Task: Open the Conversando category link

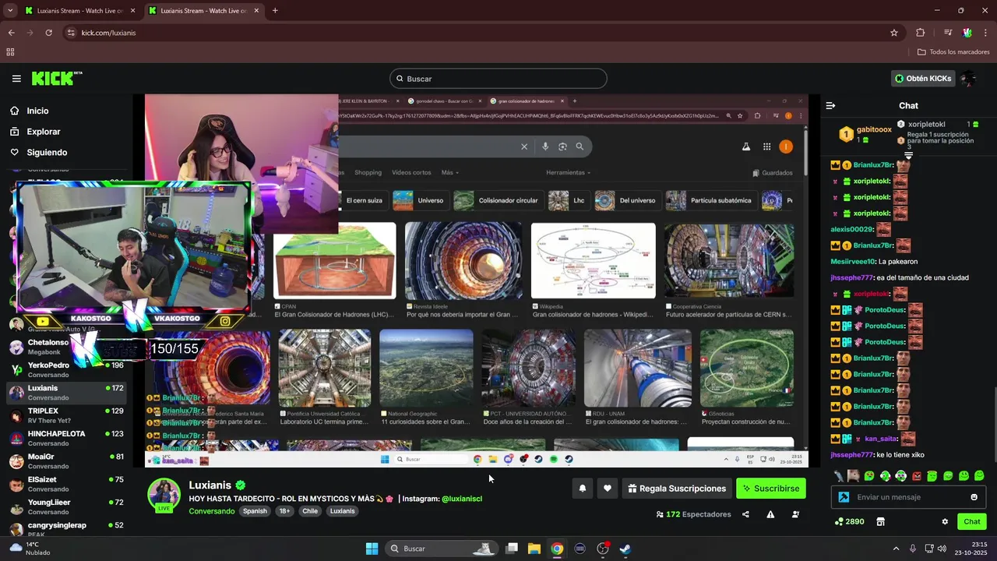Action: pos(211,511)
